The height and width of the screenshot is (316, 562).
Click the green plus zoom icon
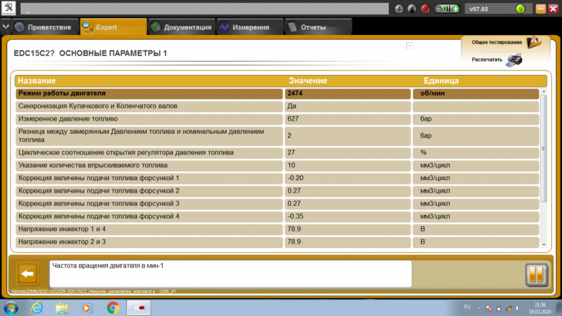[455, 9]
